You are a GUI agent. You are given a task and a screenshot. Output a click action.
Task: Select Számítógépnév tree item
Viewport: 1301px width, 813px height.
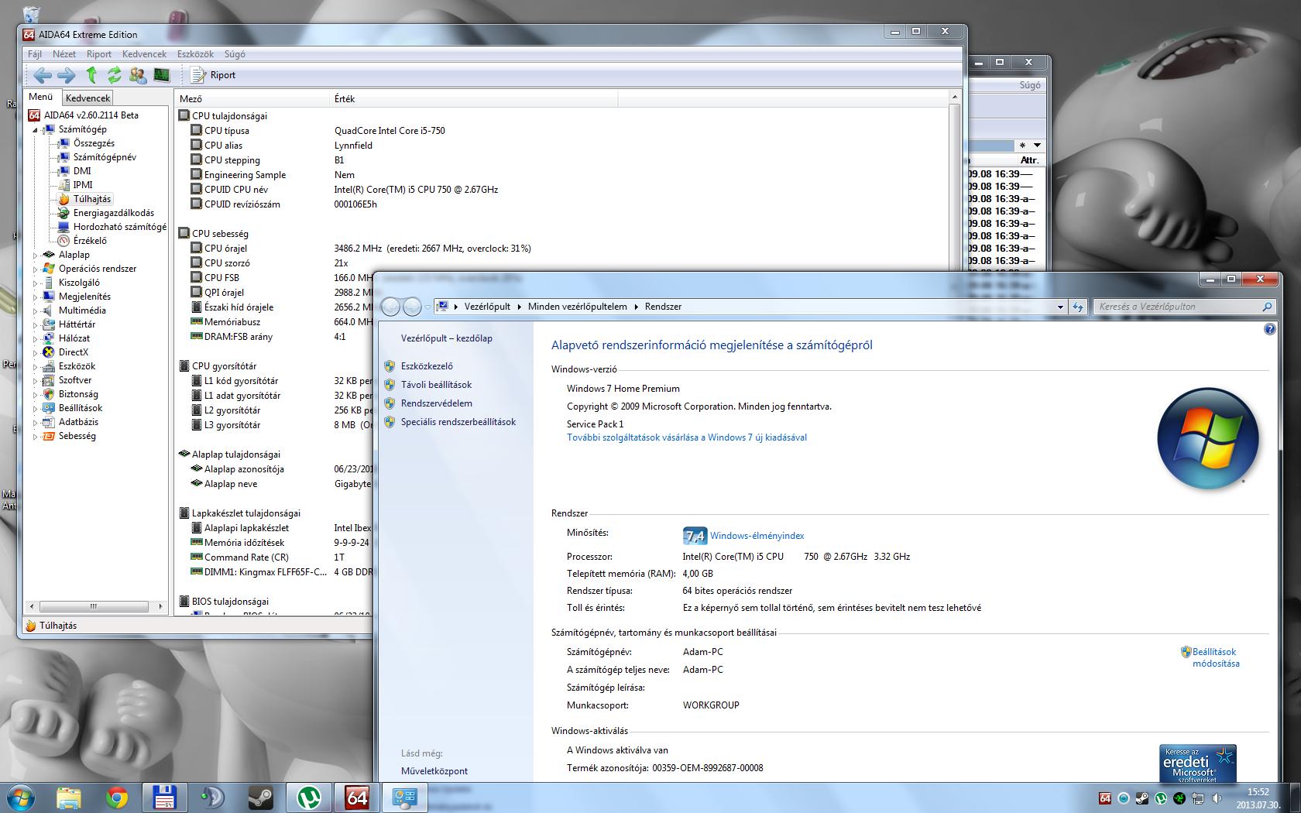pos(105,157)
